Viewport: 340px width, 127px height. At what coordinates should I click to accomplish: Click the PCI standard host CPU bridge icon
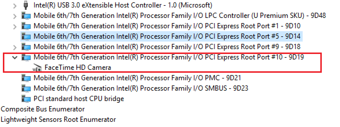click(26, 99)
